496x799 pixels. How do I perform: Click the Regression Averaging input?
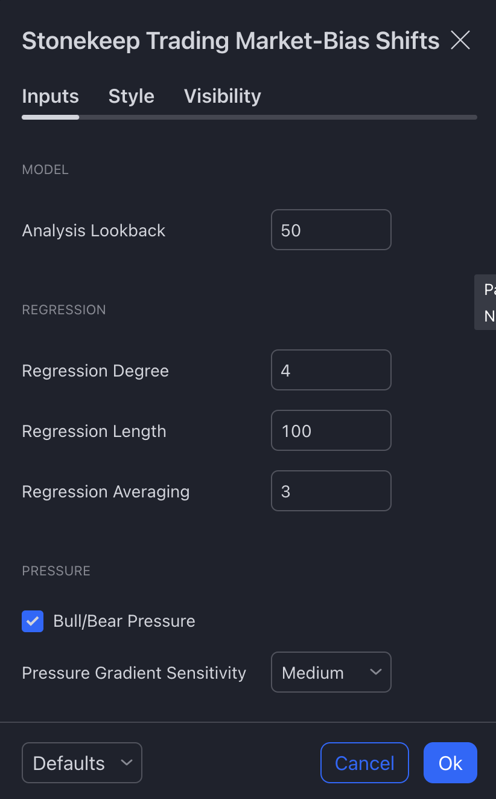pos(331,491)
